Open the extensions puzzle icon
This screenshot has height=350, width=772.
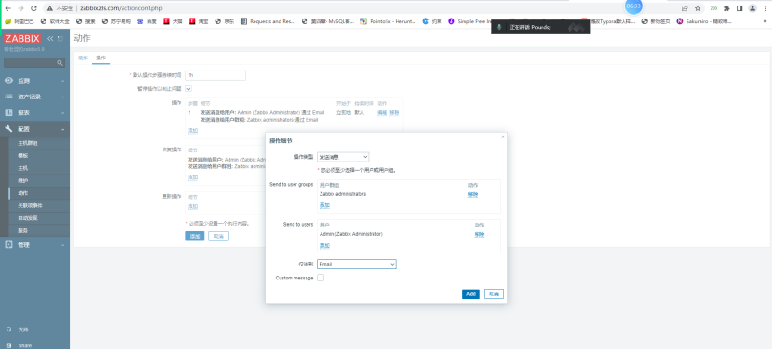click(x=726, y=8)
